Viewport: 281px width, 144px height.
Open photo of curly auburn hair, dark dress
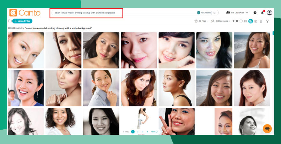(x=139, y=88)
